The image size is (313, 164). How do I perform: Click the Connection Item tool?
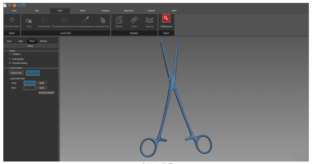tap(102, 22)
